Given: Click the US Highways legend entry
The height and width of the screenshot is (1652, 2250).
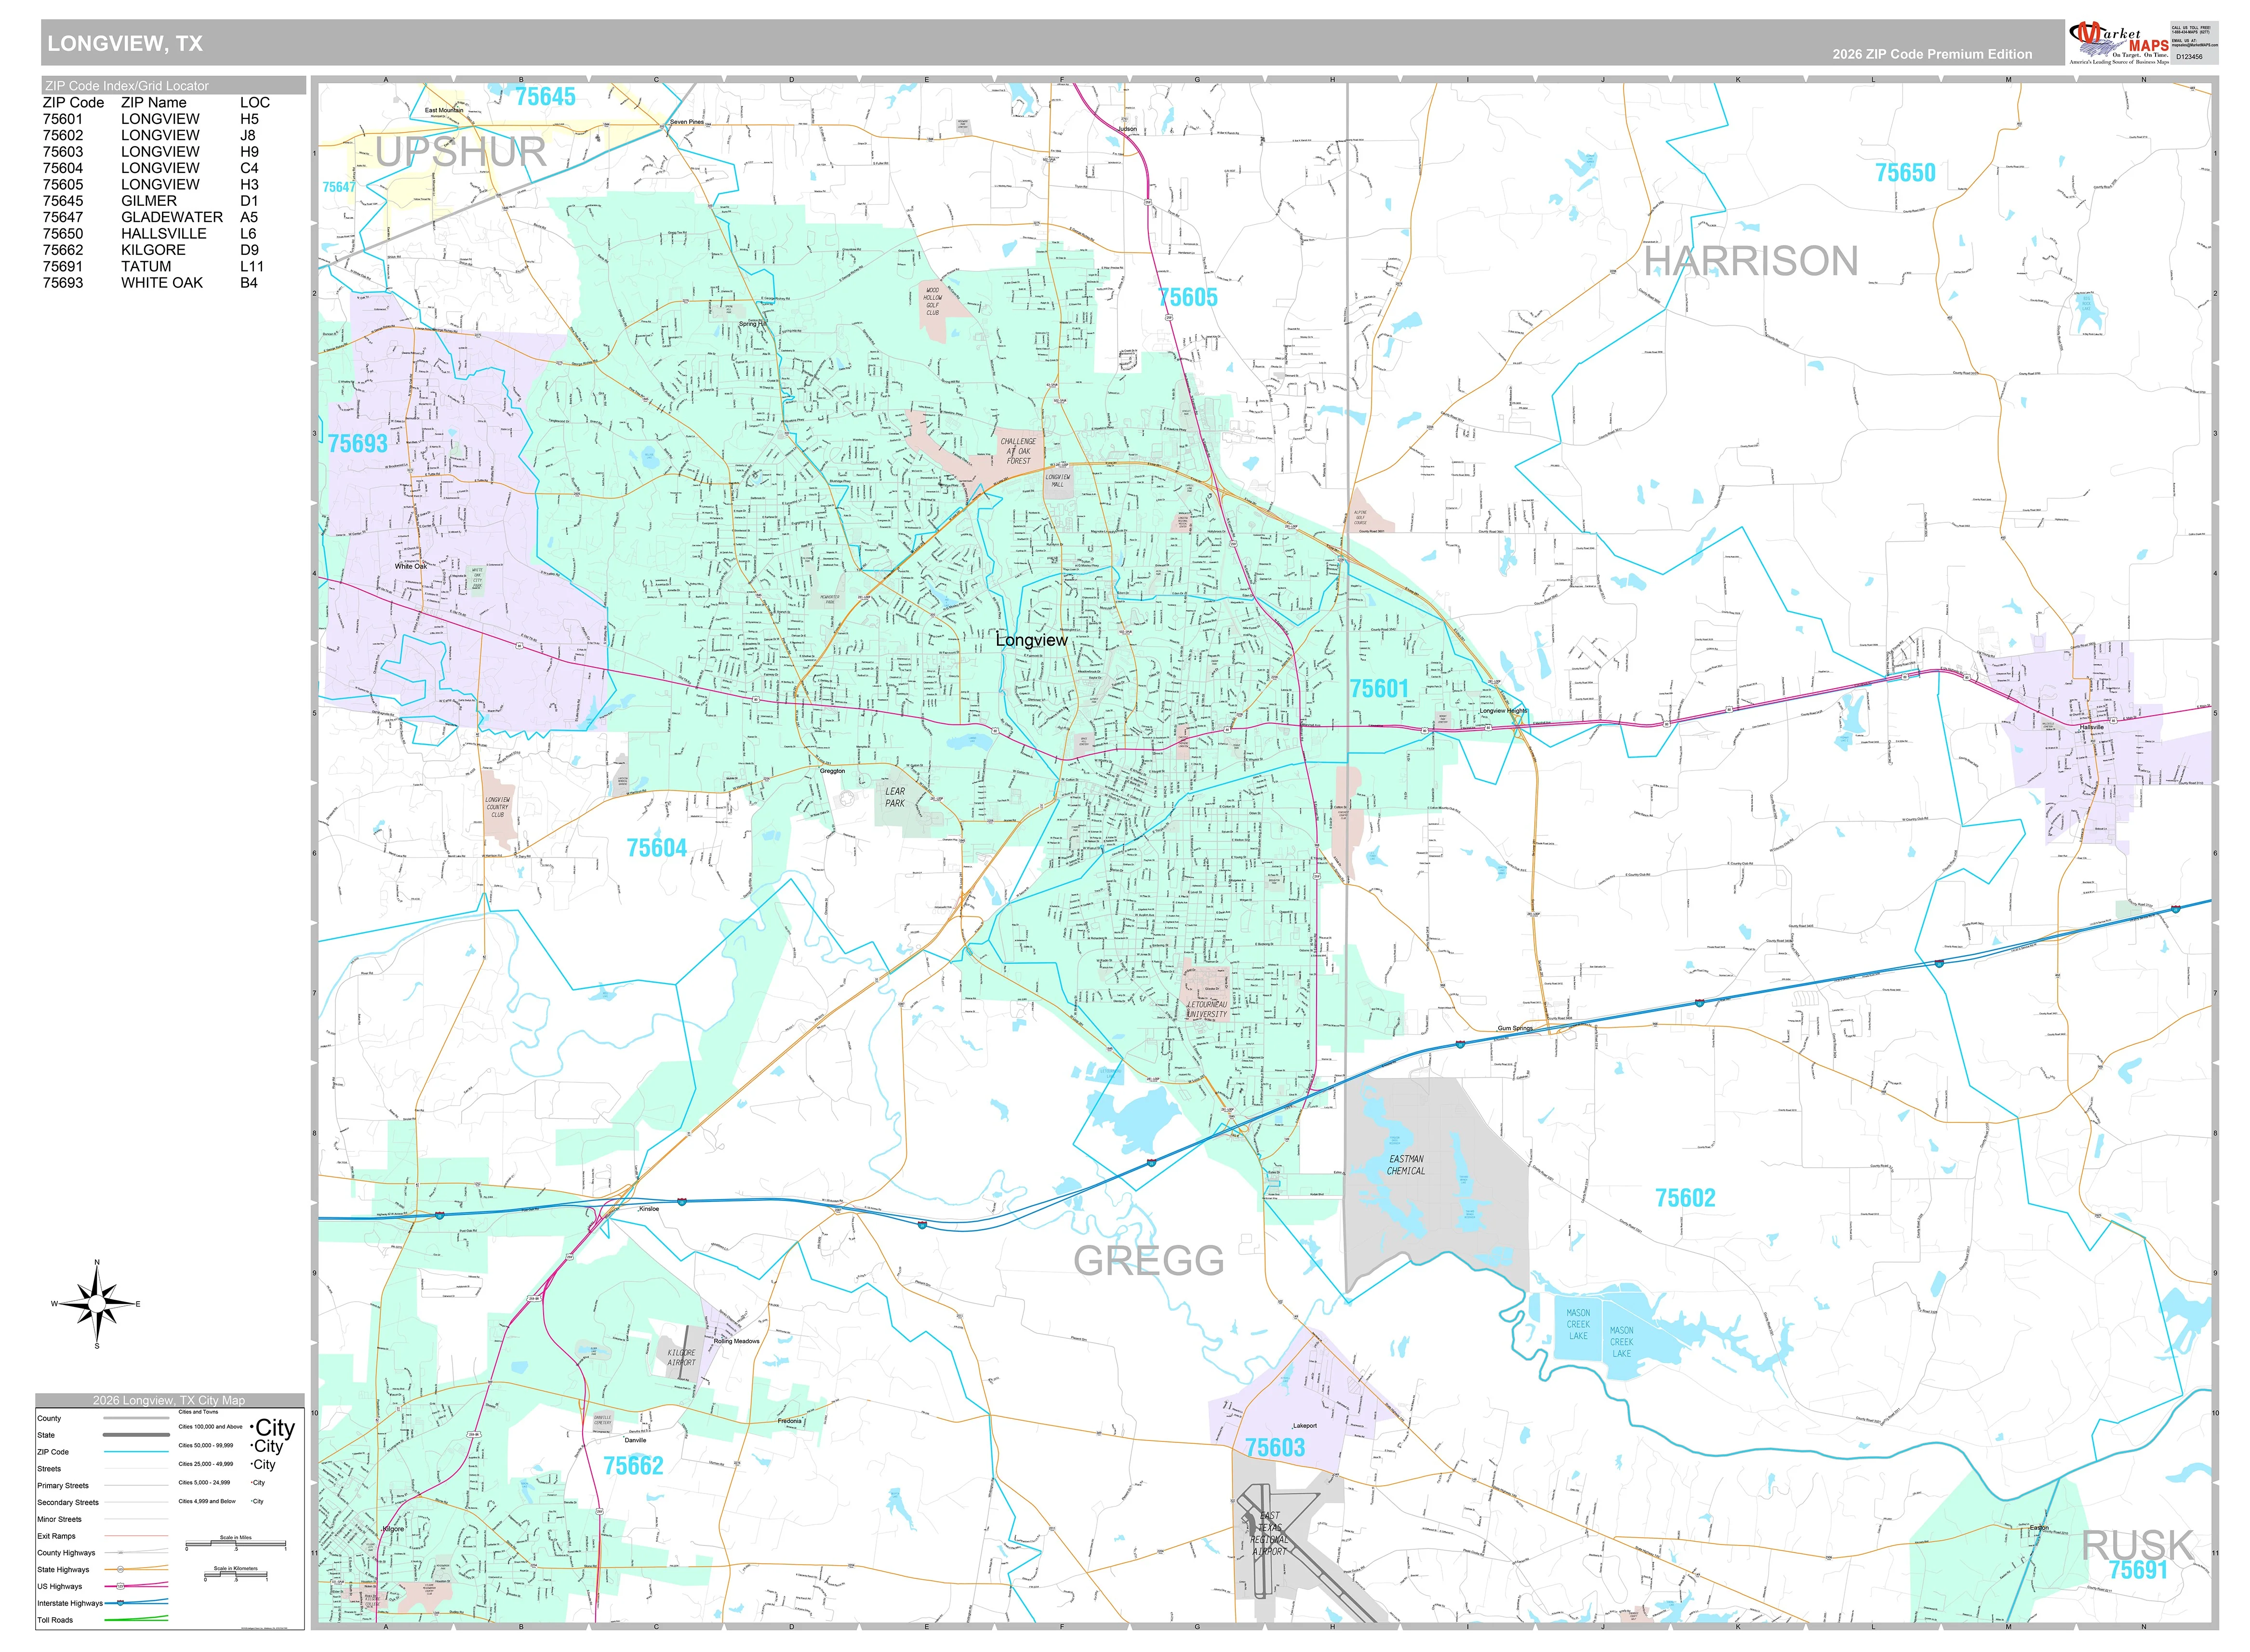Looking at the screenshot, I should tap(103, 1587).
